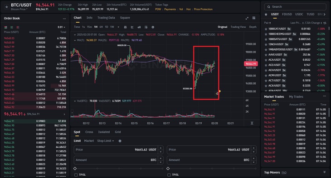Screen dimensions: 331x178
Task: Collapse the OHLC date info line
Action: (75, 34)
